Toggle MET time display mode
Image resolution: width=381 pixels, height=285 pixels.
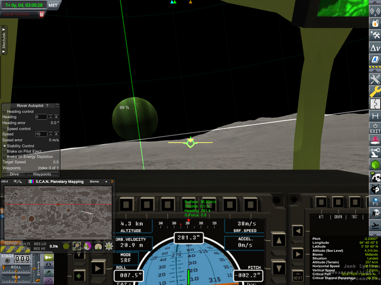[x=53, y=5]
